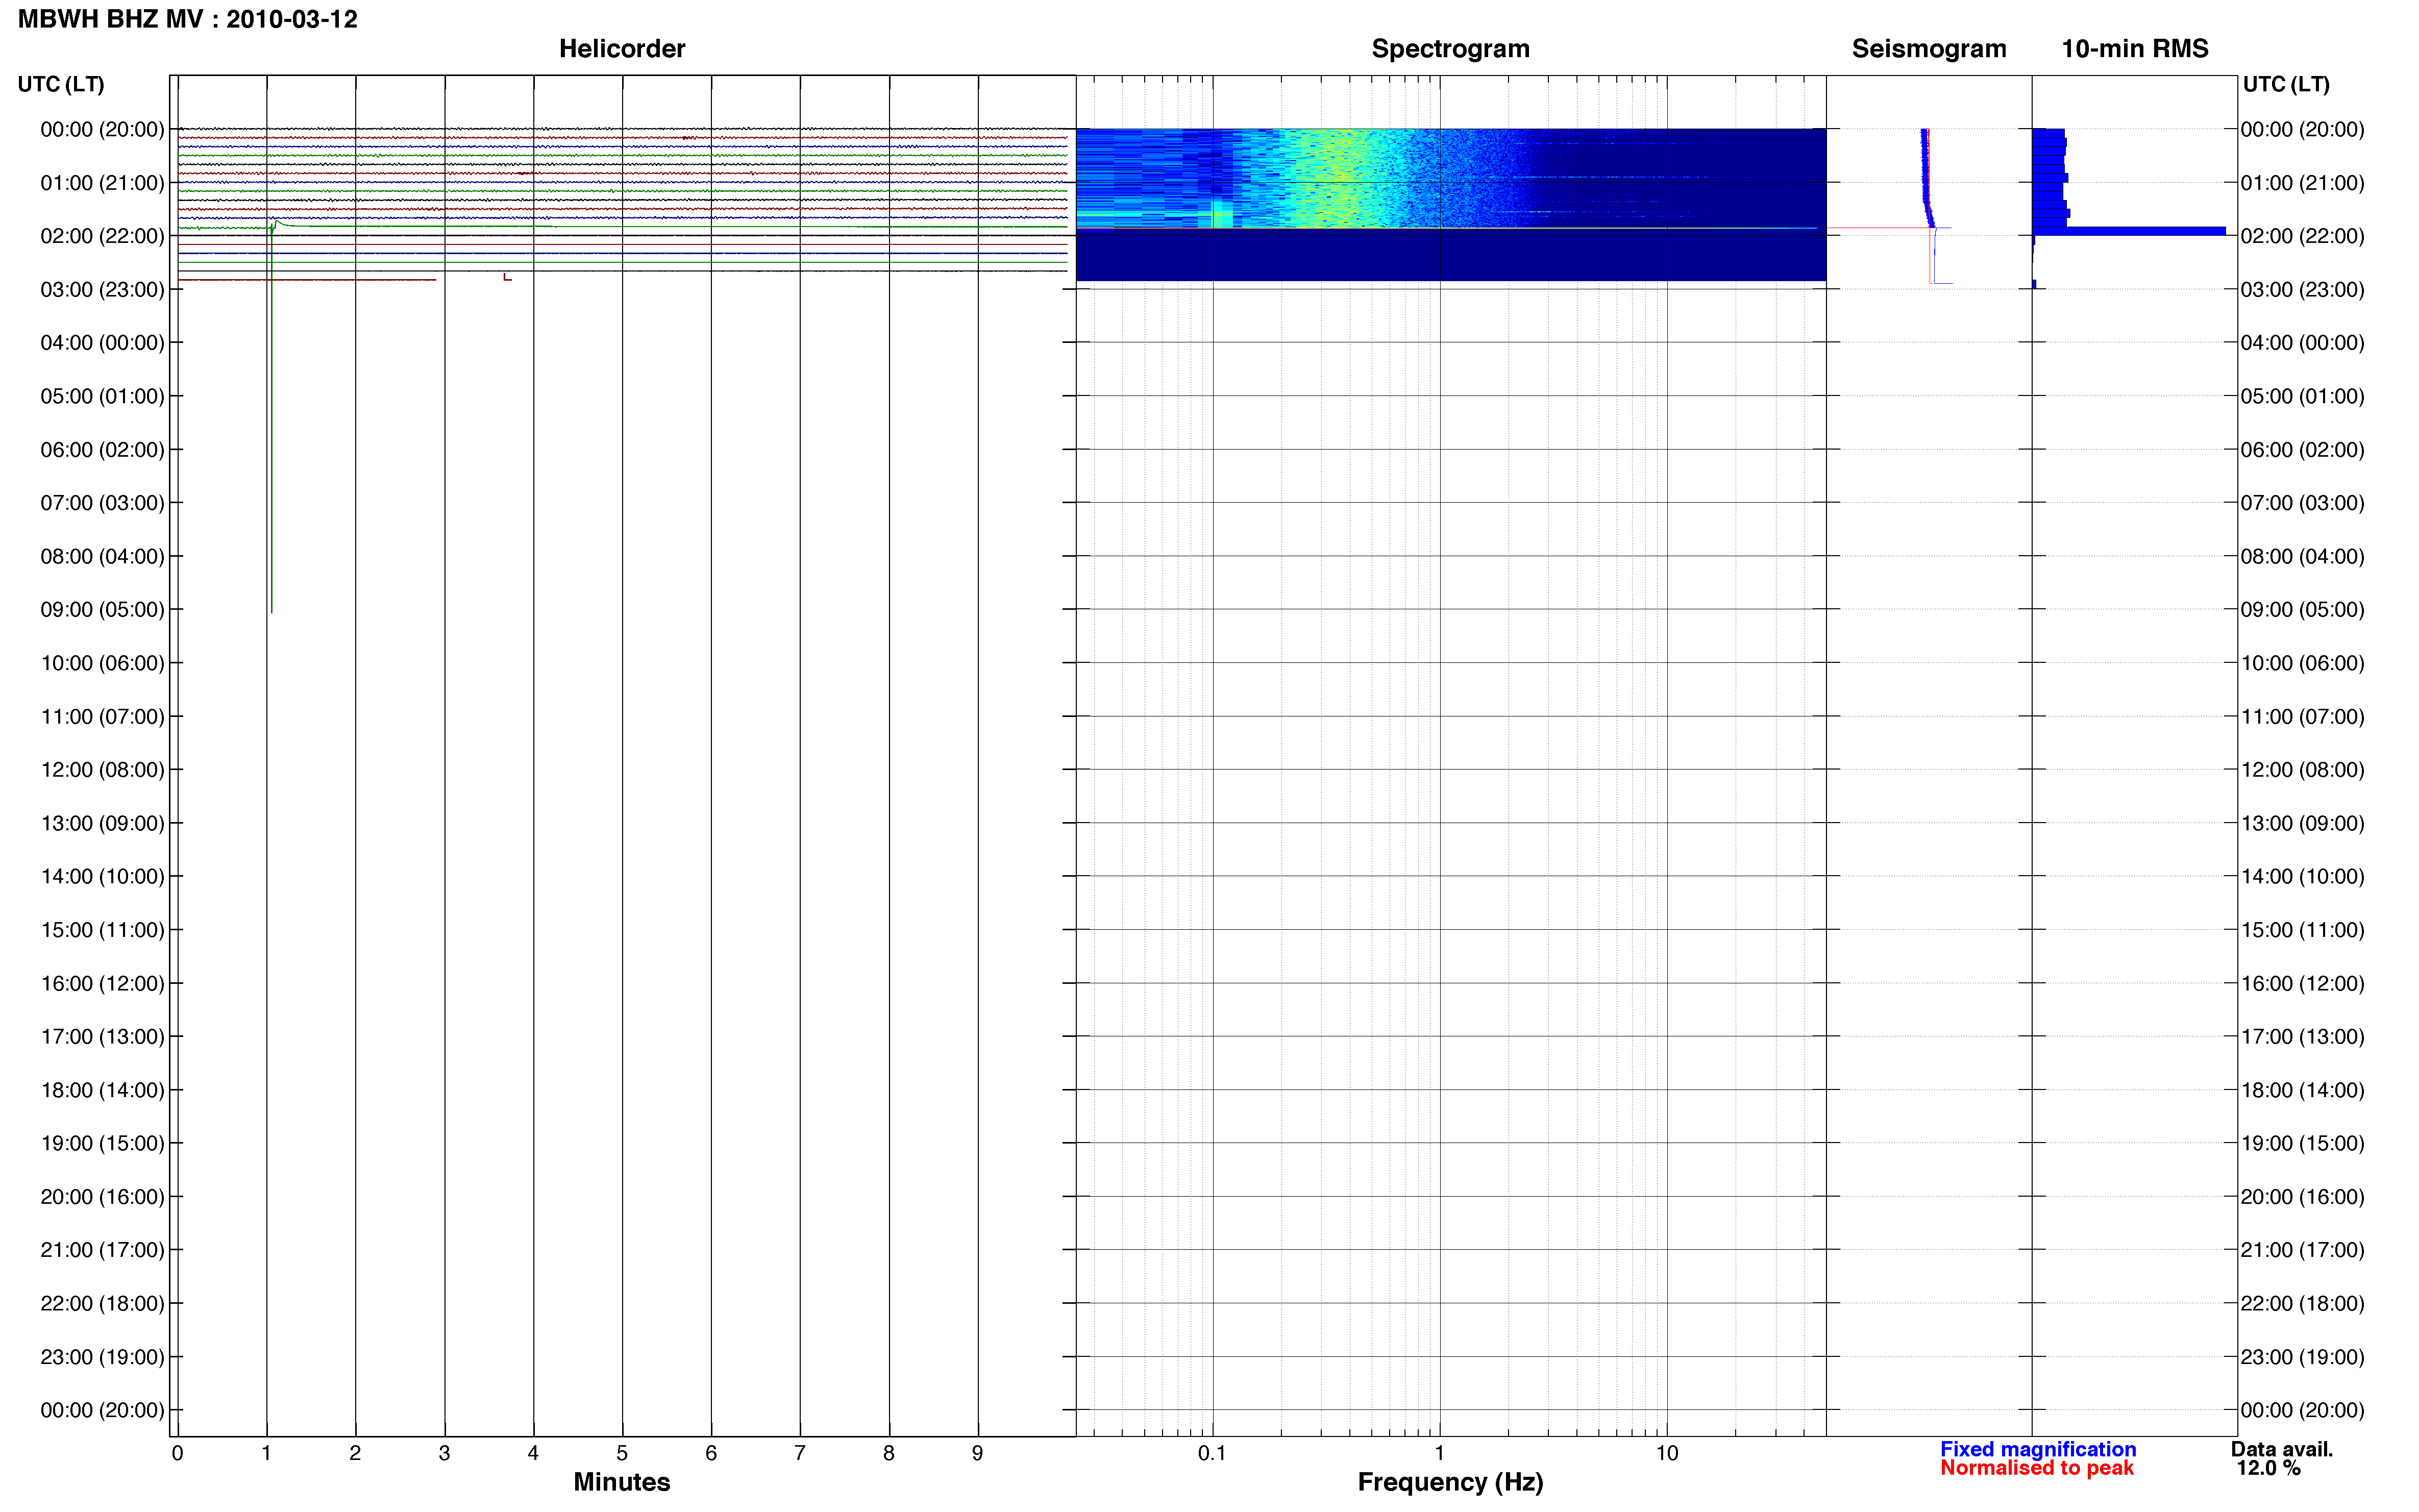Click '03:00 (23:00)' on the left time axis
The height and width of the screenshot is (1512, 2419).
pyautogui.click(x=102, y=289)
